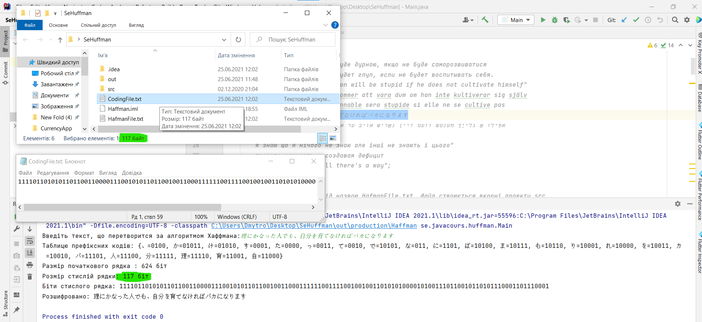This screenshot has height=322, width=702.
Task: Expand the address path chevron before SeHuffman
Action: click(79, 39)
